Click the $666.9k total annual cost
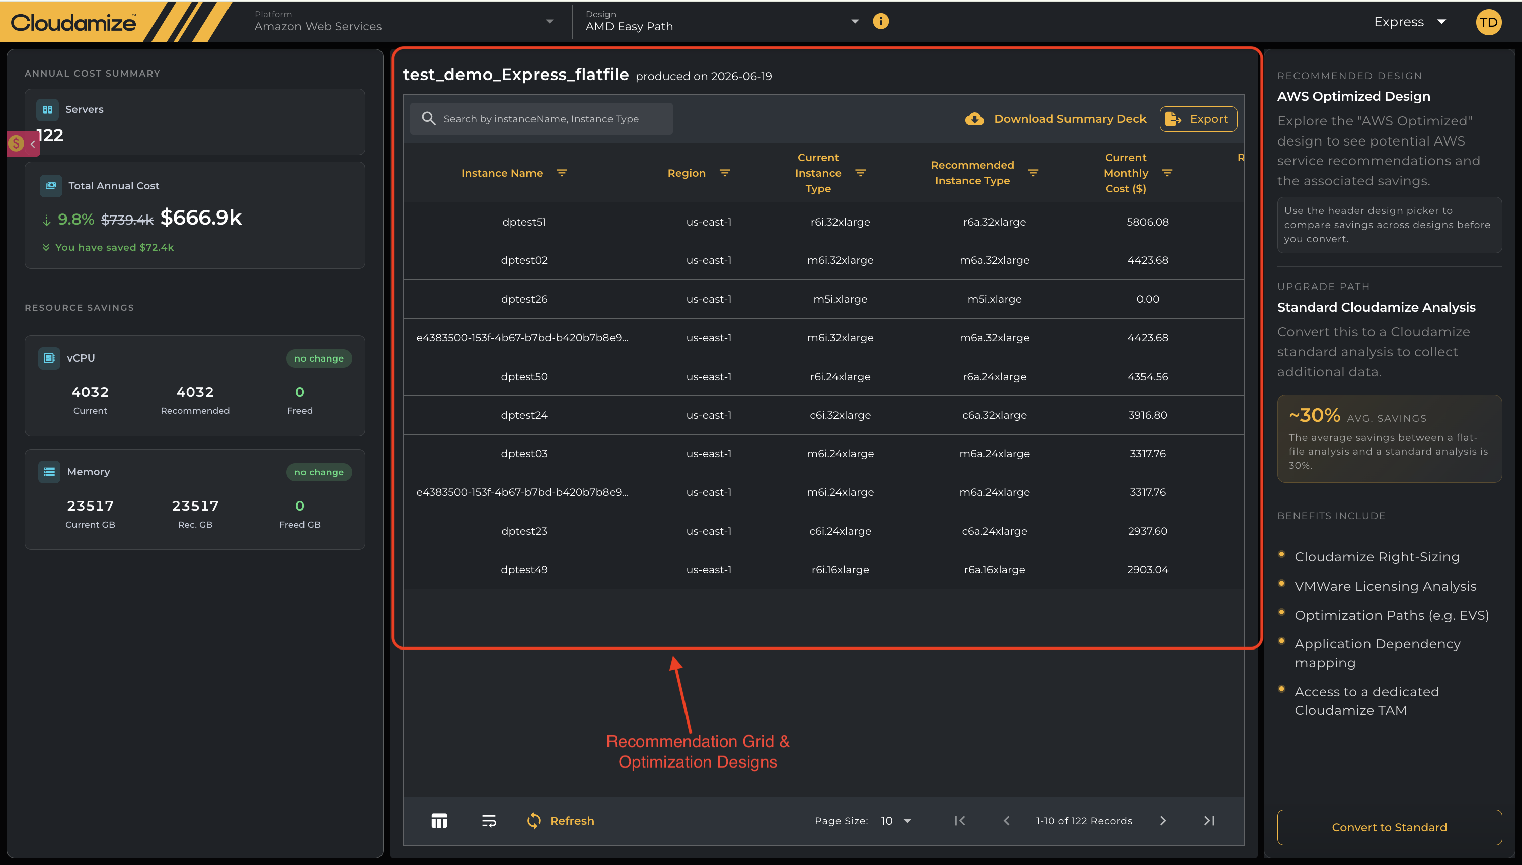Viewport: 1522px width, 865px height. pyautogui.click(x=201, y=218)
